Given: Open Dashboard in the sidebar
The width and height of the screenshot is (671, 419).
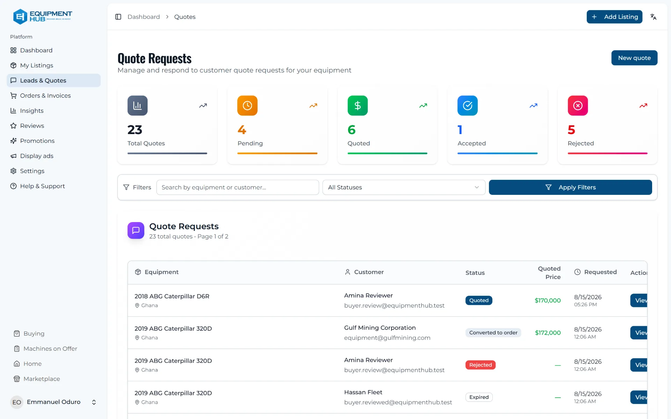Looking at the screenshot, I should (x=53, y=50).
